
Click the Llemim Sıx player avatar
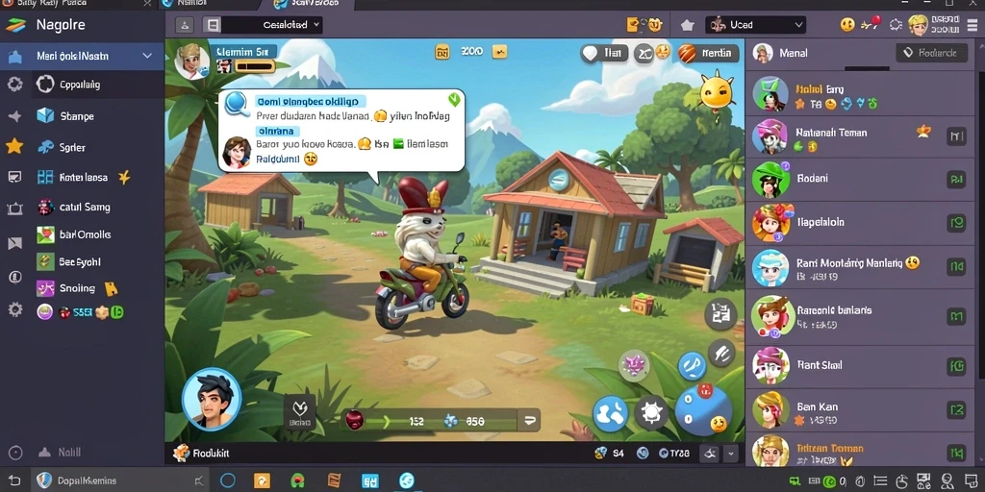coord(192,61)
